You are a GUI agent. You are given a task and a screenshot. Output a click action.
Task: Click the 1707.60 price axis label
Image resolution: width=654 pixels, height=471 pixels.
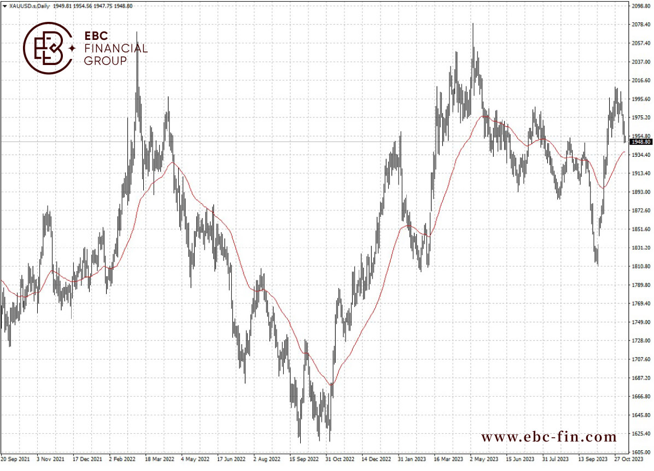641,360
